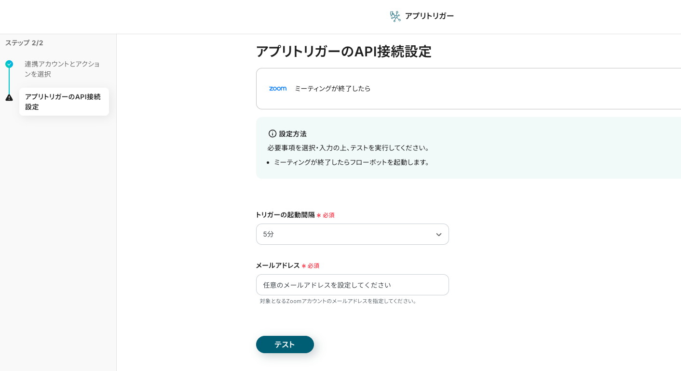The width and height of the screenshot is (681, 371).
Task: Click the app trigger network icon in header
Action: click(395, 16)
